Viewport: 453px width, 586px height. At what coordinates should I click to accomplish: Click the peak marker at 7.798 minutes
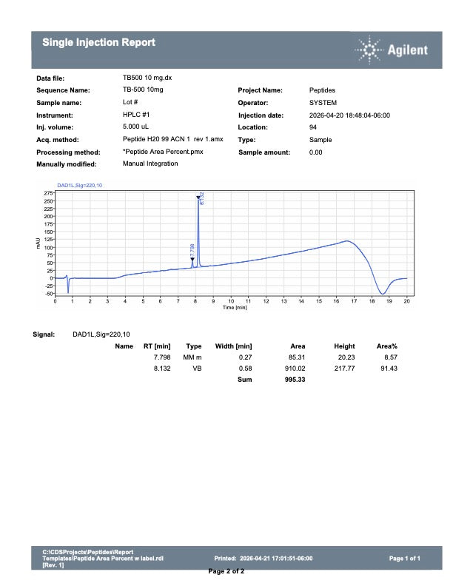click(192, 259)
